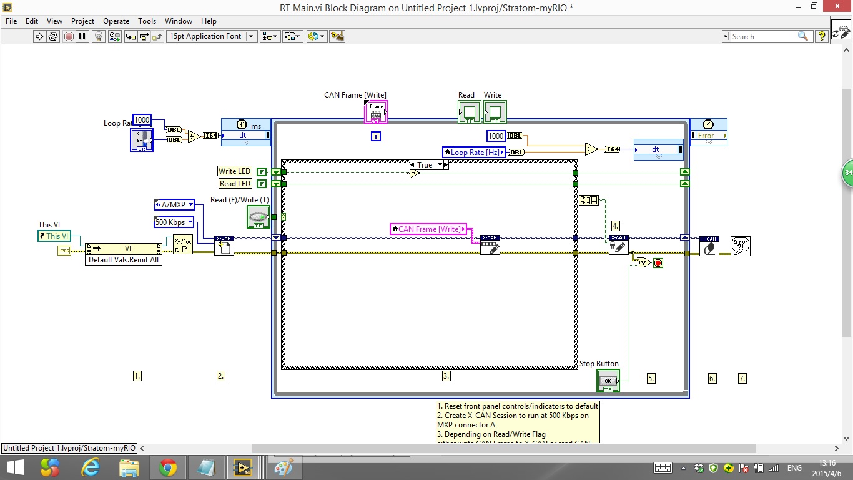
Task: Click the Pause button
Action: (x=82, y=36)
